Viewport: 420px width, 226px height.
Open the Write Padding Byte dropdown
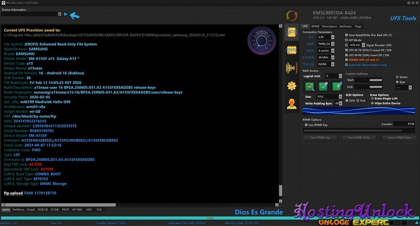point(341,103)
